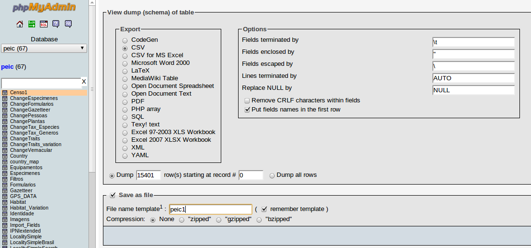Open the ChangeEspecimenes table from sidebar
Image resolution: width=531 pixels, height=248 pixels.
click(x=34, y=98)
